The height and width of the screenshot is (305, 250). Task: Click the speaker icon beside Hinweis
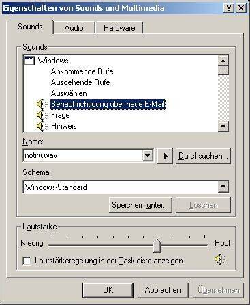click(42, 126)
